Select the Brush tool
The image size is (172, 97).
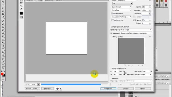tap(3, 24)
